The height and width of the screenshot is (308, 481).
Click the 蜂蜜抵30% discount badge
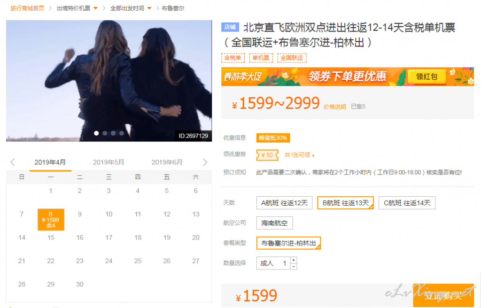pyautogui.click(x=273, y=138)
